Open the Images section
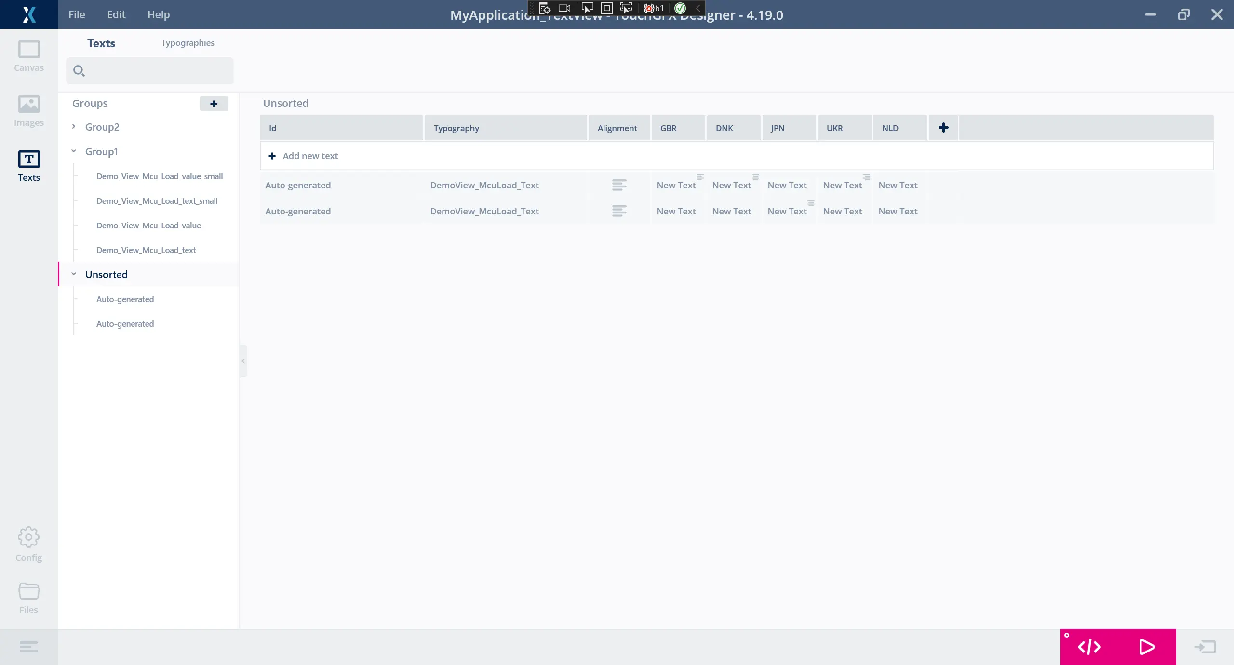Screen dimensions: 1234x665 coord(28,111)
